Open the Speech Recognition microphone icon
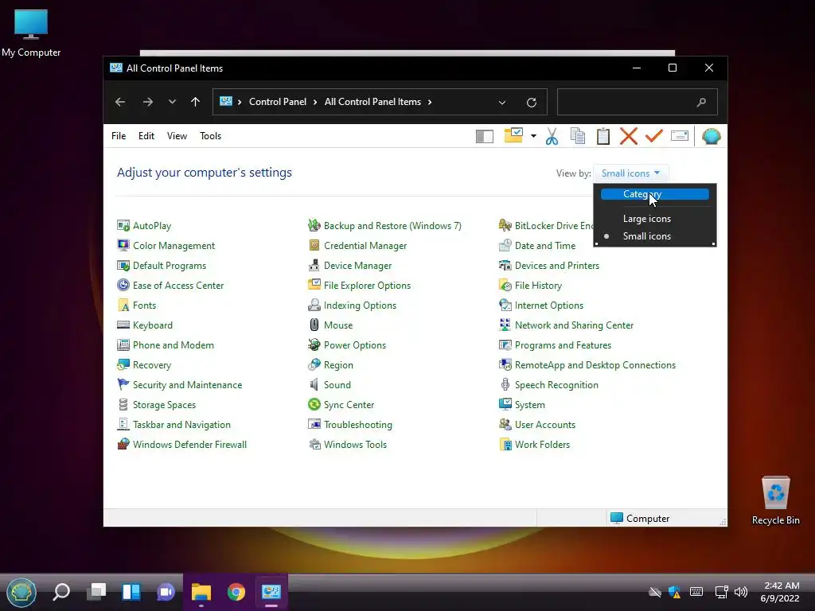 point(505,384)
